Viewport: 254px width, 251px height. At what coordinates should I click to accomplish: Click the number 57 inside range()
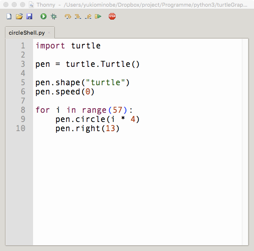point(118,110)
